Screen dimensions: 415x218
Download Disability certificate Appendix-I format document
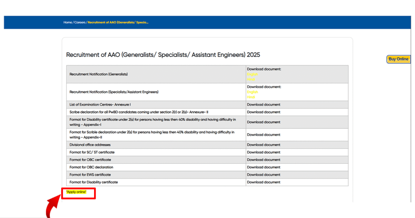point(263,122)
